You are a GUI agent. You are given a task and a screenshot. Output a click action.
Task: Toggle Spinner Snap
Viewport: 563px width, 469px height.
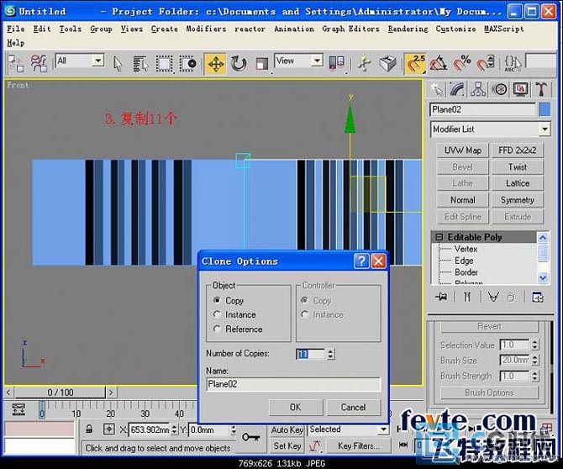(485, 64)
